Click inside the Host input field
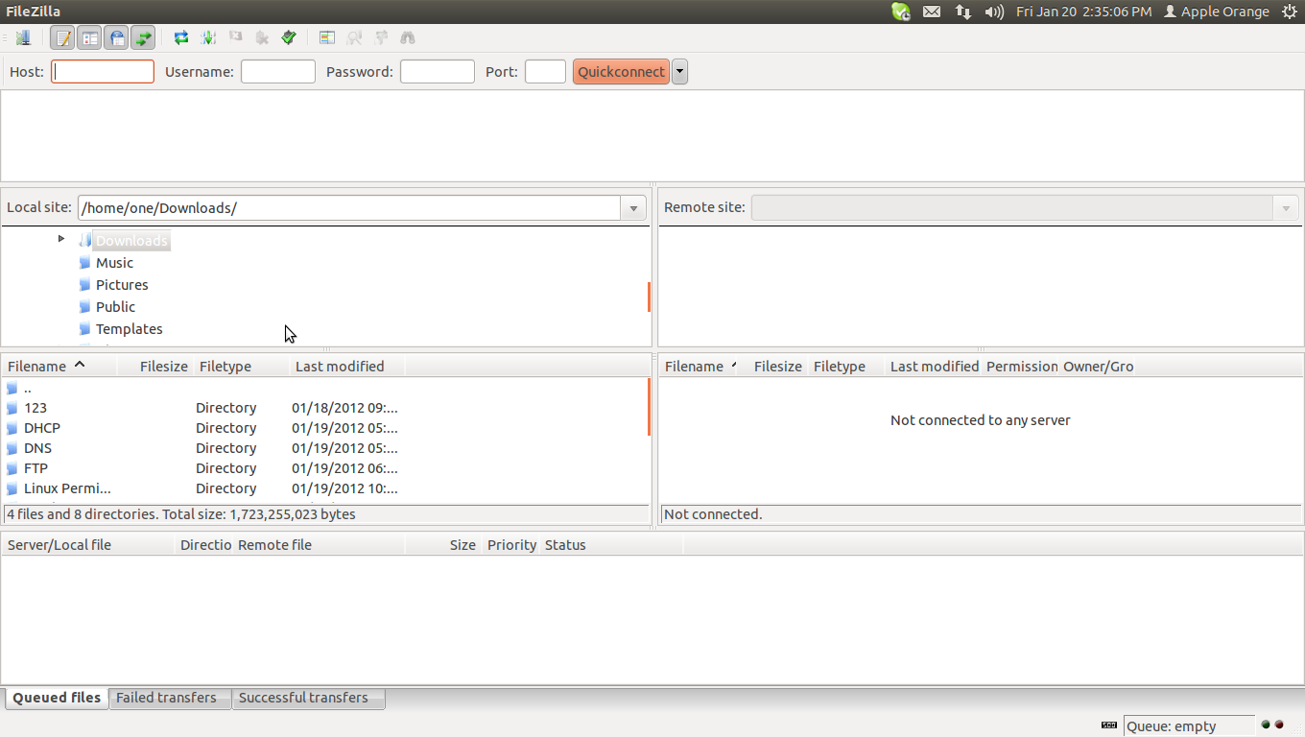Viewport: 1305px width, 737px height. (102, 71)
